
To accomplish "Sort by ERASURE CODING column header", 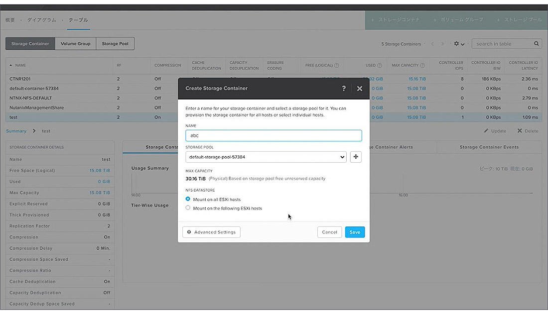I will coord(275,65).
